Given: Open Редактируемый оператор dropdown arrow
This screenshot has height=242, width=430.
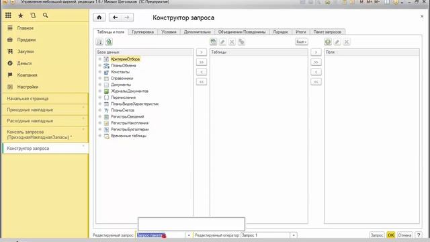Looking at the screenshot, I should (x=294, y=235).
